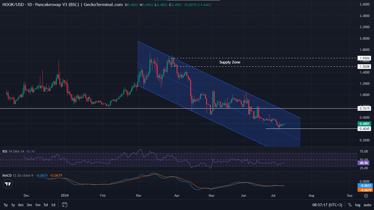Select the 1m time range

38,205
